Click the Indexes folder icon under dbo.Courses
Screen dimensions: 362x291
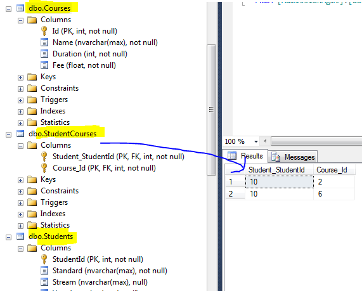[x=32, y=111]
